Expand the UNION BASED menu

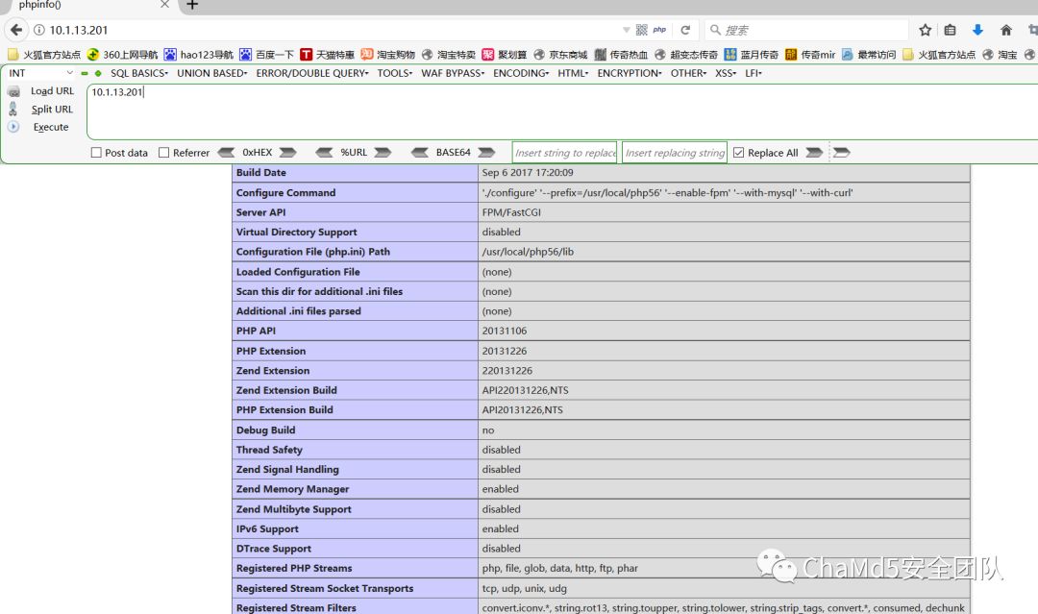(211, 73)
